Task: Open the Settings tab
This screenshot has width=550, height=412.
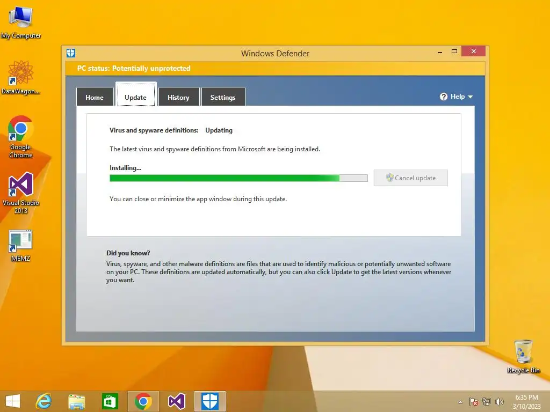Action: [223, 97]
